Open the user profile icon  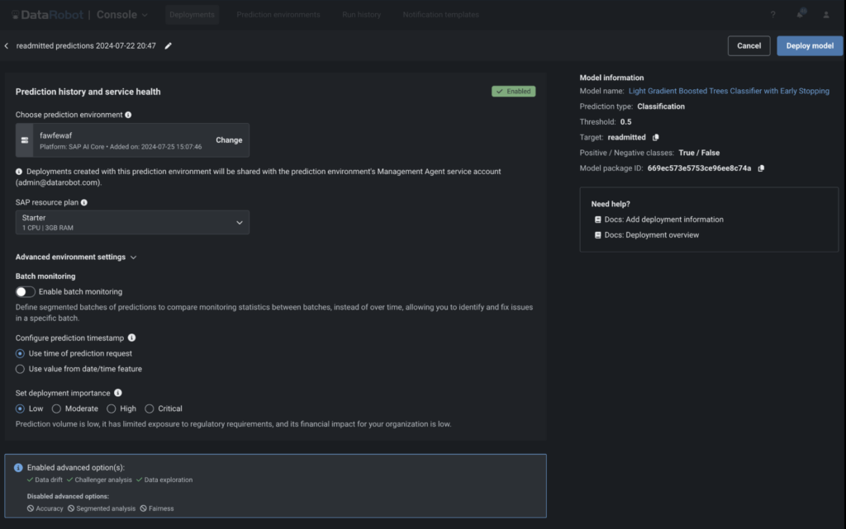tap(826, 15)
